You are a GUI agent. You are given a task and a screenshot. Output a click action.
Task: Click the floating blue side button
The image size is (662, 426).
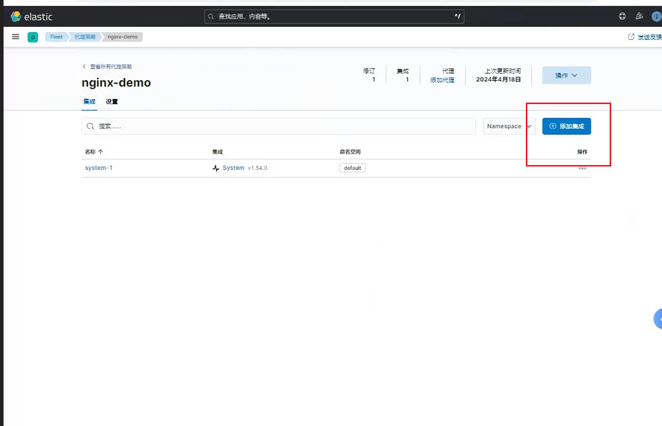coord(658,319)
